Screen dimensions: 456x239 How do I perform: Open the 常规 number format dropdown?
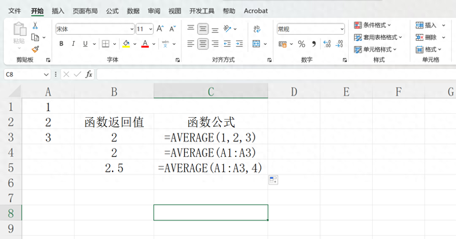pos(342,29)
